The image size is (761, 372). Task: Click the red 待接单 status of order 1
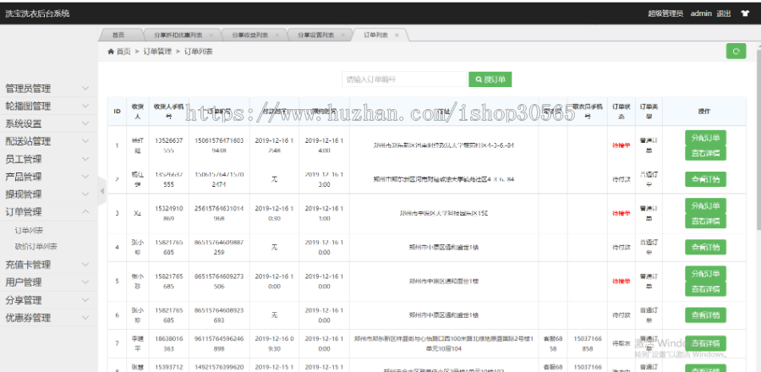[x=621, y=145]
